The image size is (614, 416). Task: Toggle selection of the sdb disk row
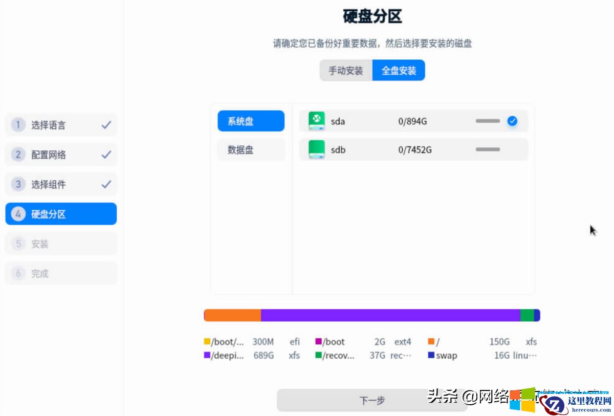coord(413,149)
